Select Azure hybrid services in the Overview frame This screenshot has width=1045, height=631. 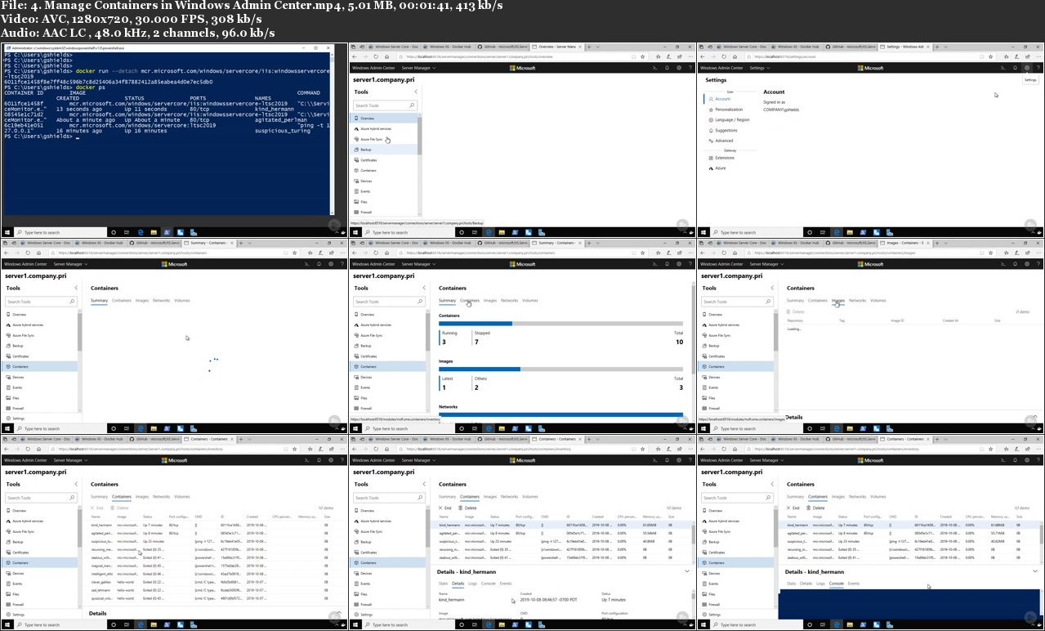pos(385,129)
